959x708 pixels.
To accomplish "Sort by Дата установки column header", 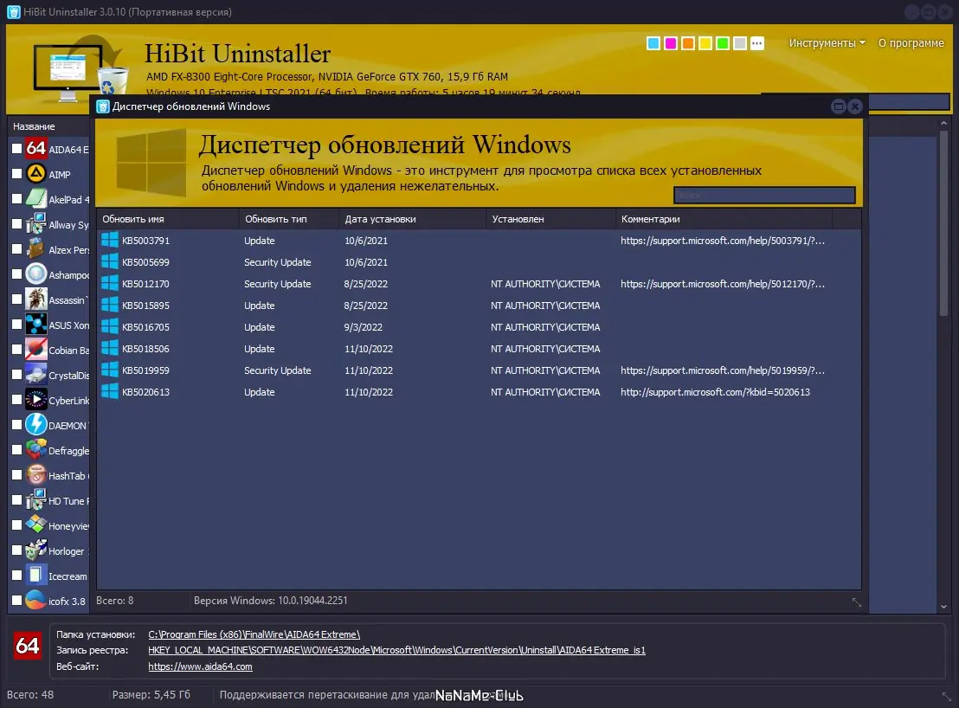I will click(x=412, y=219).
